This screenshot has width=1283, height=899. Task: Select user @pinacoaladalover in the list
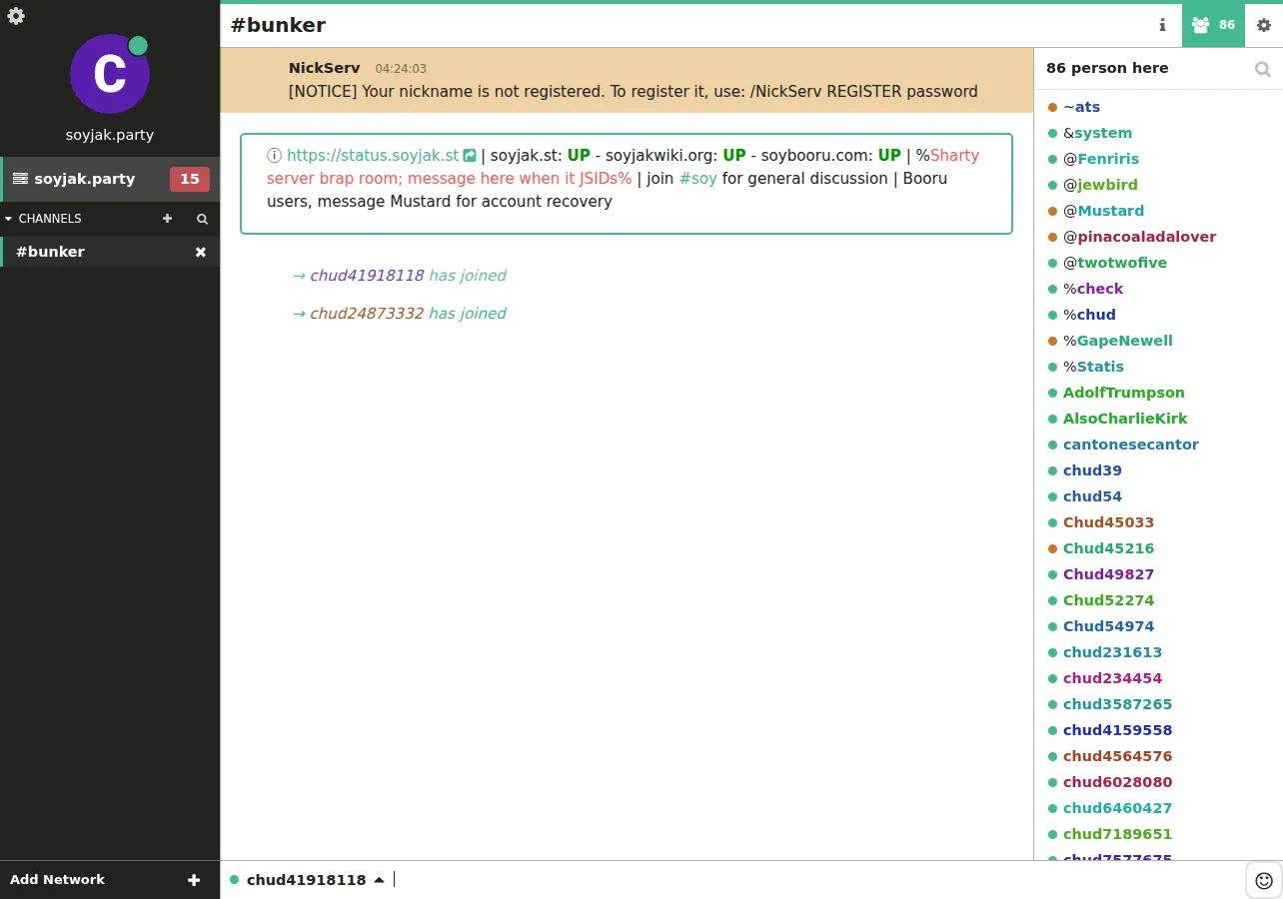click(1139, 237)
